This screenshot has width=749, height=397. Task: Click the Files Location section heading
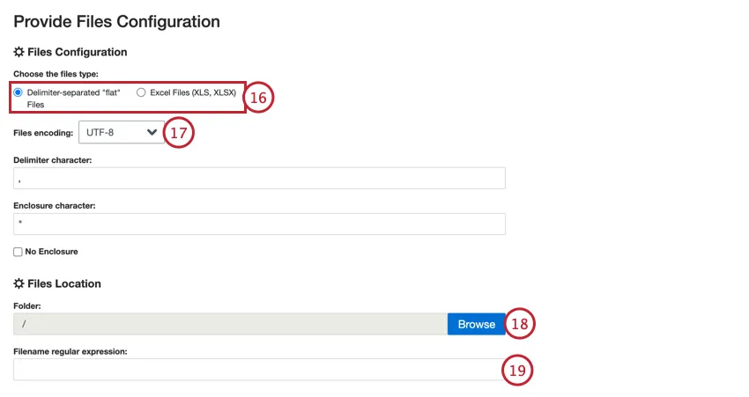(64, 284)
